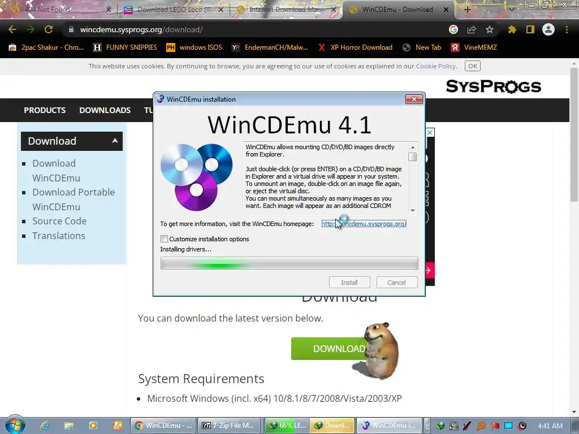Share this page icon
The height and width of the screenshot is (434, 579).
(472, 29)
